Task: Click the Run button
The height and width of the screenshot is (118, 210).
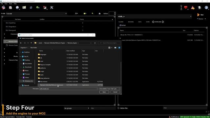Action: [200, 15]
